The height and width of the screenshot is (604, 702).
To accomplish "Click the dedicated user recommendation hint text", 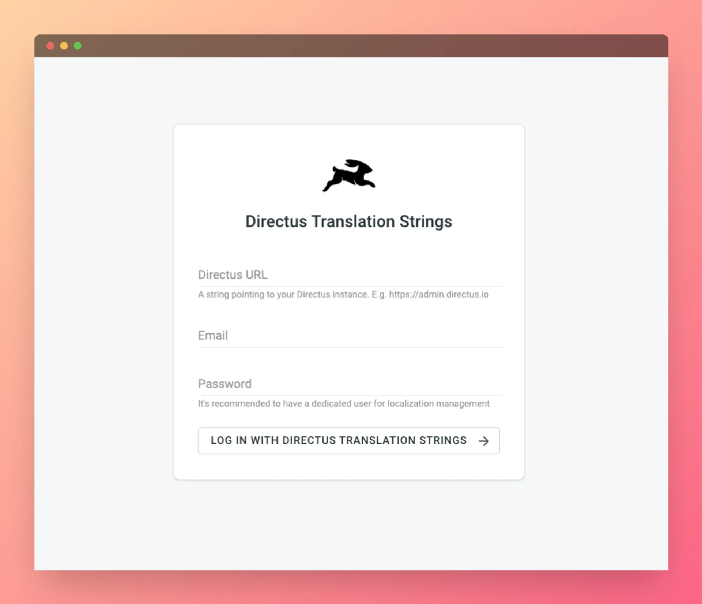I will click(344, 403).
